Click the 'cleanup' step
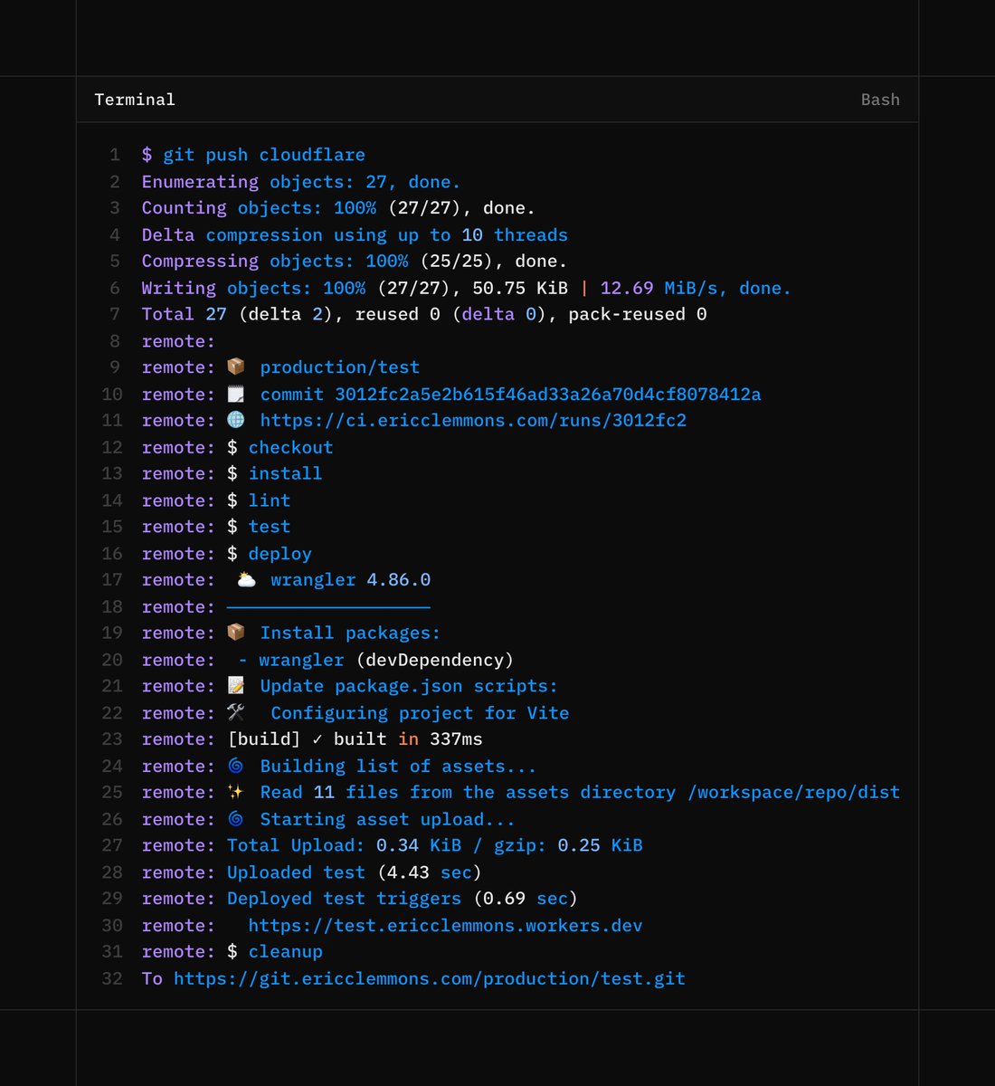 (x=286, y=952)
